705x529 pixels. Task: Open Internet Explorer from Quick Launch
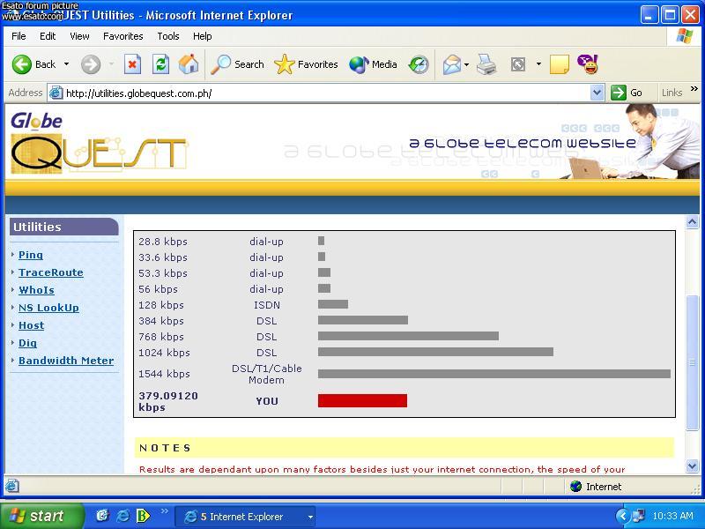122,516
